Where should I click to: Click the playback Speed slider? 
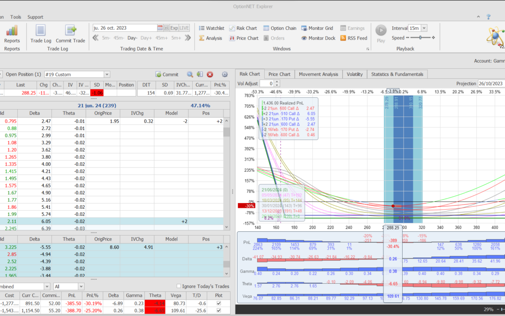(420, 38)
